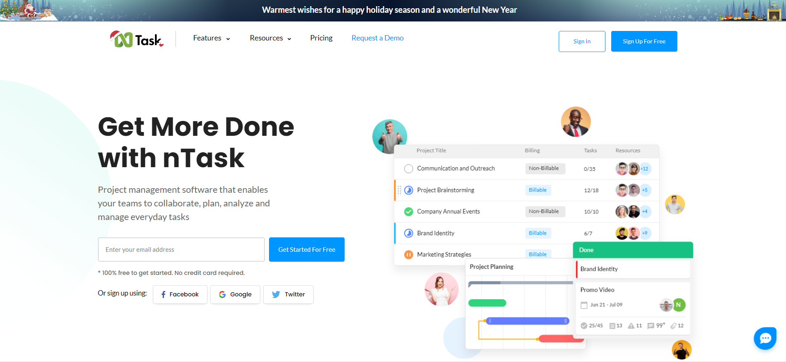Click the Google logo icon
786x362 pixels.
coord(222,294)
